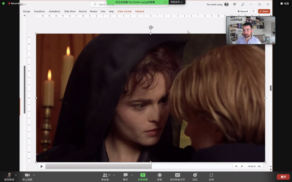
Task: Play the video with the play button
Action: pos(42,166)
